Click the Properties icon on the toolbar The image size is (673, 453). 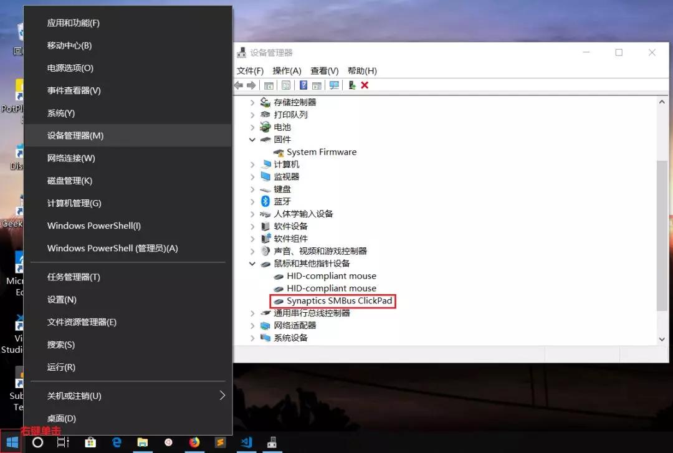tap(286, 85)
